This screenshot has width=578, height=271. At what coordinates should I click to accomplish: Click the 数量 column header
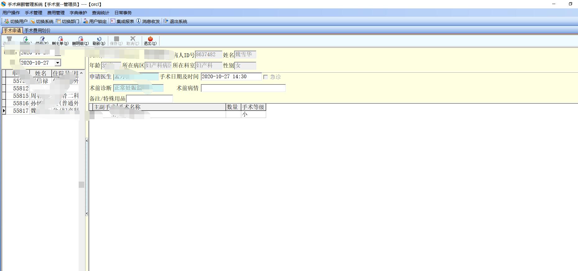tap(234, 107)
